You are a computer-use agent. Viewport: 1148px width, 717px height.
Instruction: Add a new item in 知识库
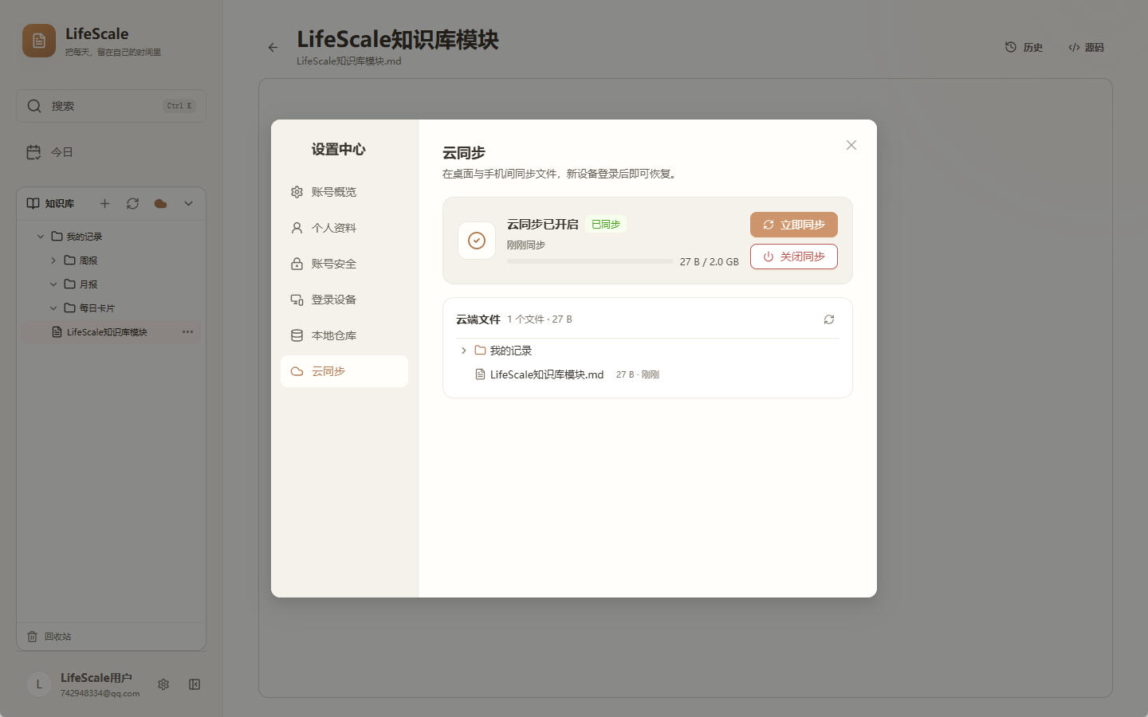pyautogui.click(x=104, y=203)
